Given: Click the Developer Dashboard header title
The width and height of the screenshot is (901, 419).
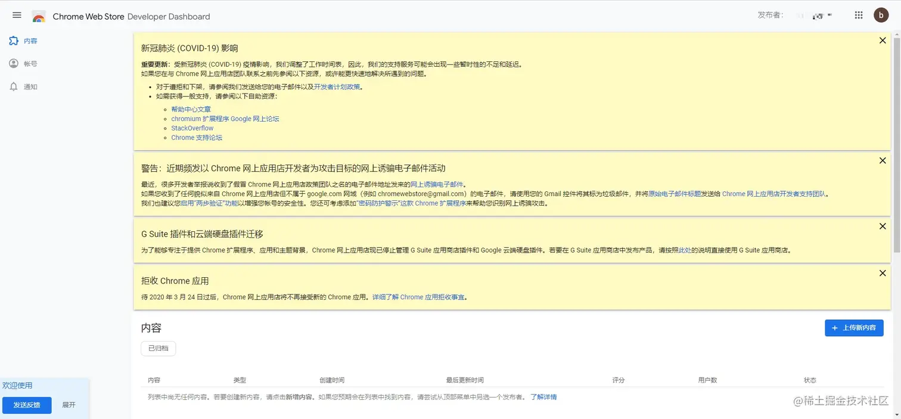Looking at the screenshot, I should tap(169, 17).
